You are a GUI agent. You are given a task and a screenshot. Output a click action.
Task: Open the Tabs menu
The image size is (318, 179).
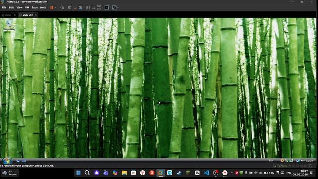[x=35, y=8]
